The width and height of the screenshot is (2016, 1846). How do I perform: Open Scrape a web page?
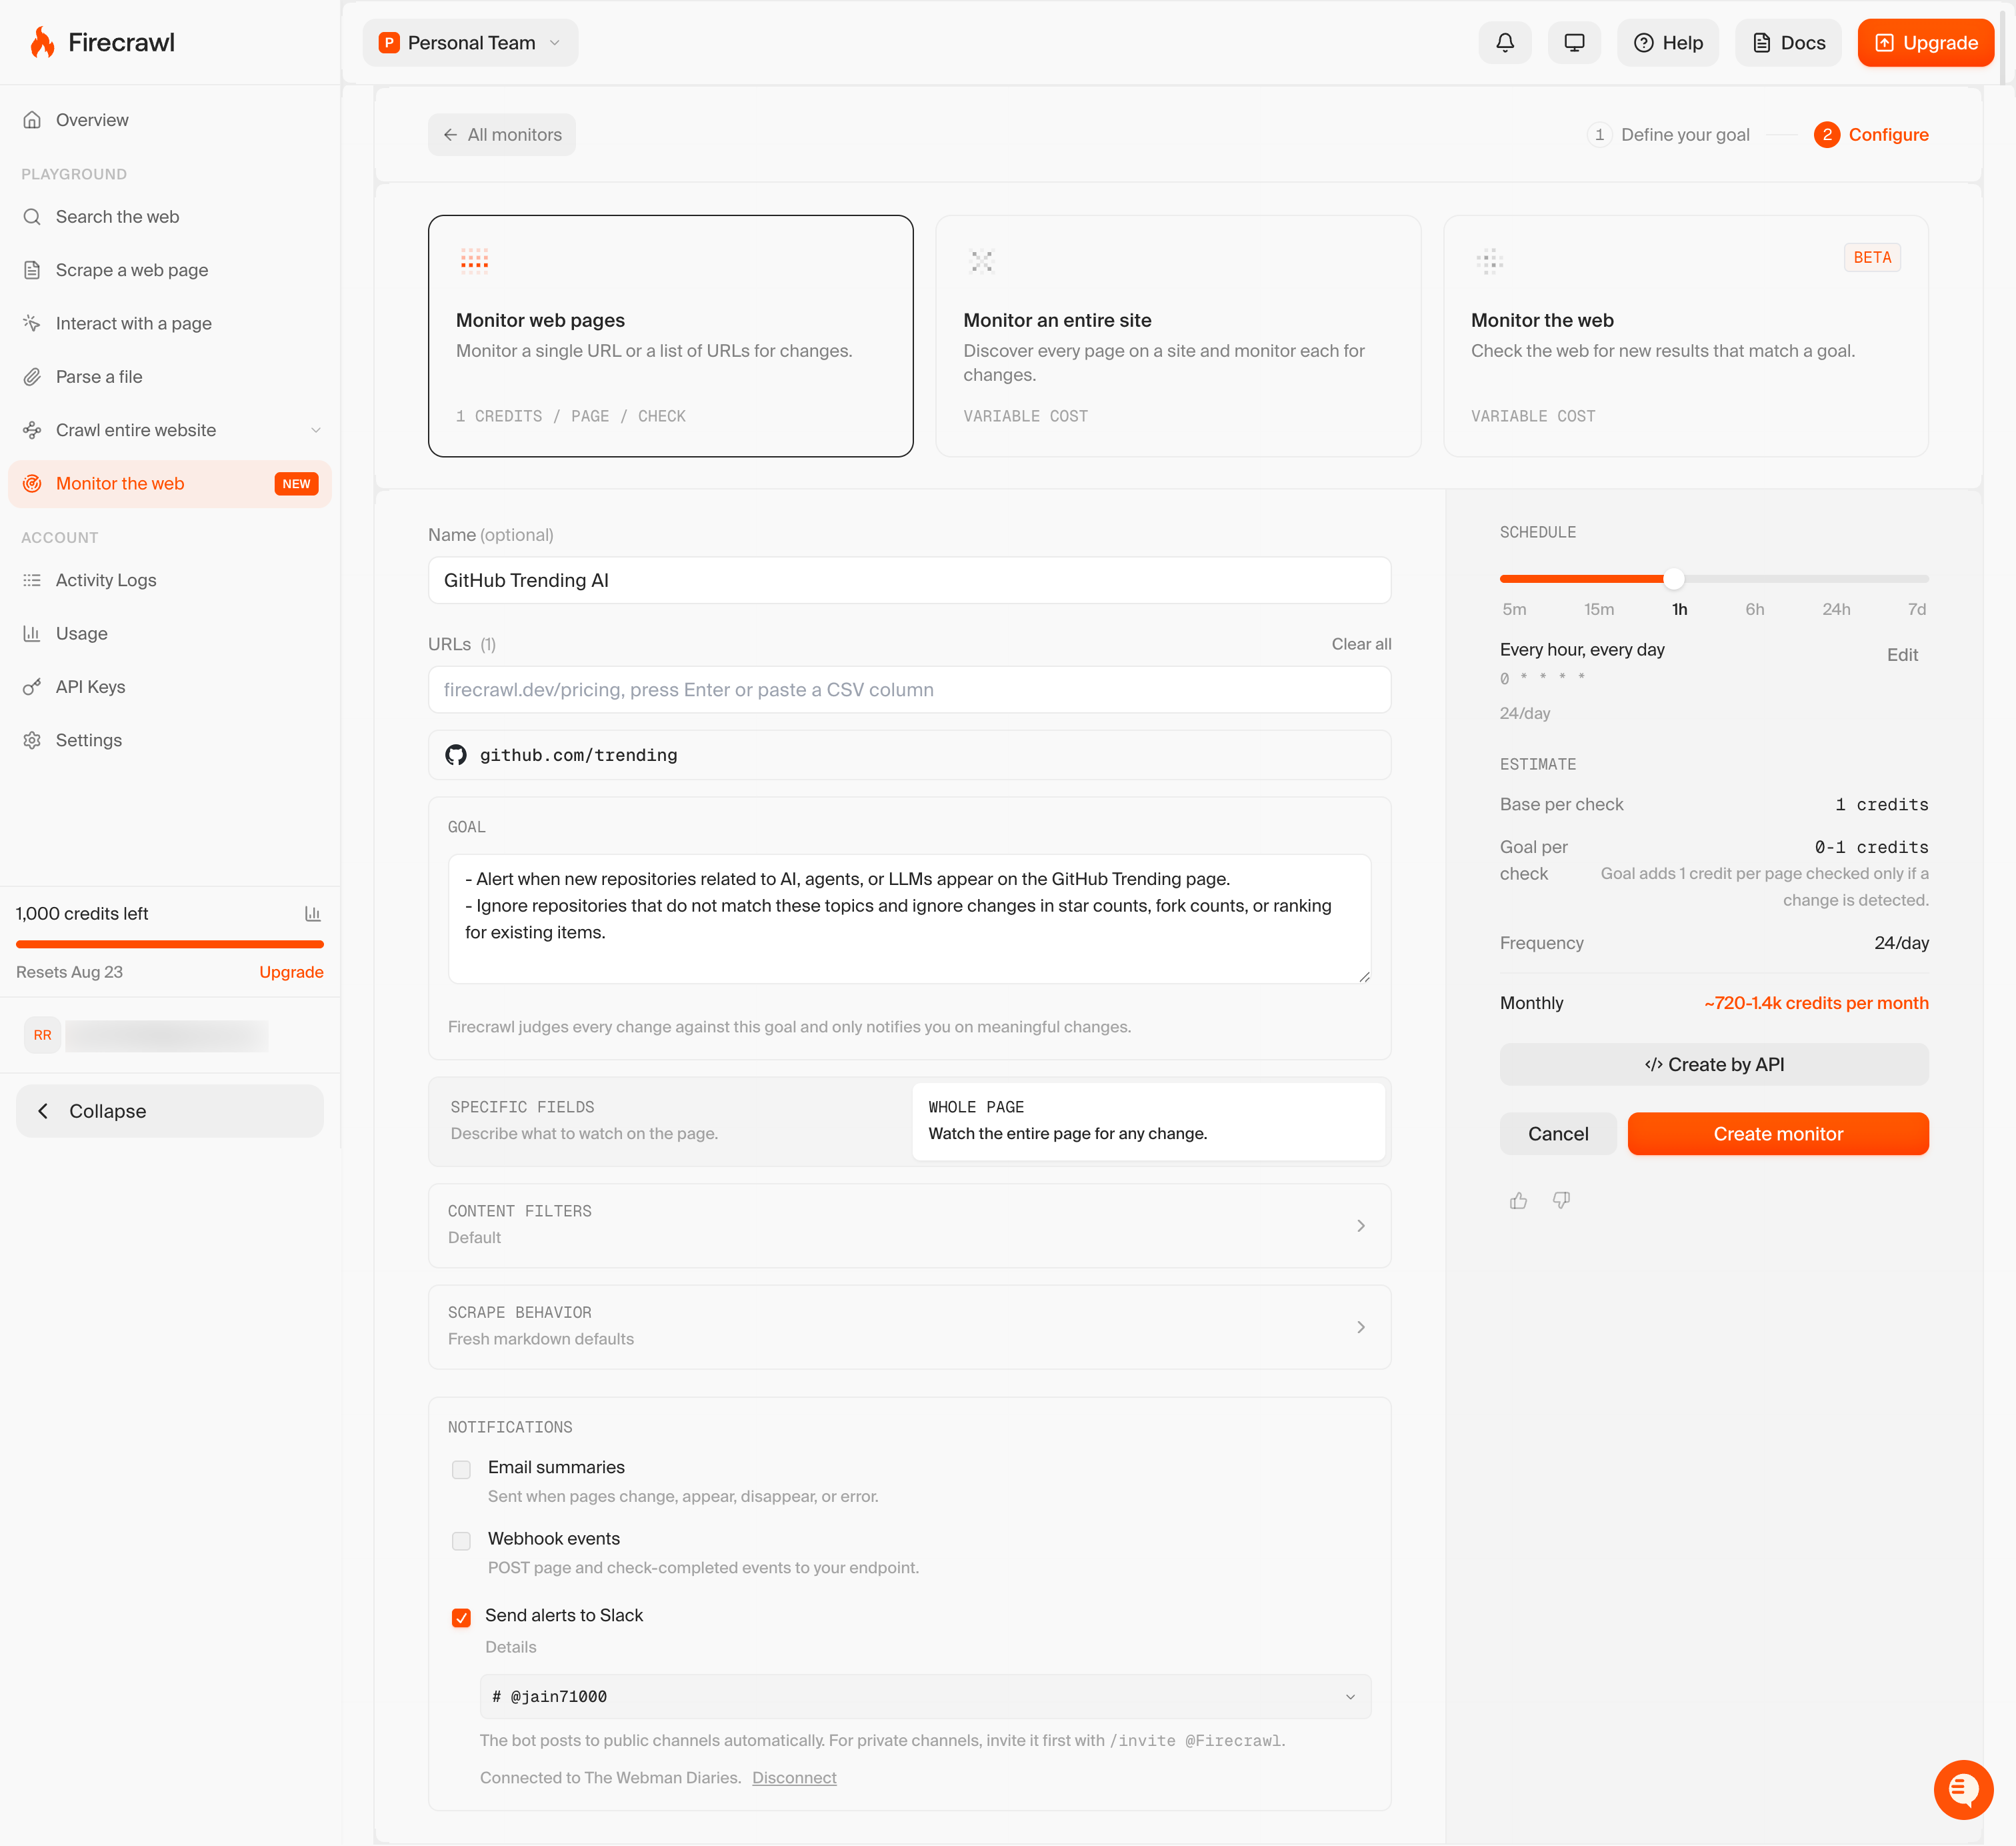(x=170, y=270)
